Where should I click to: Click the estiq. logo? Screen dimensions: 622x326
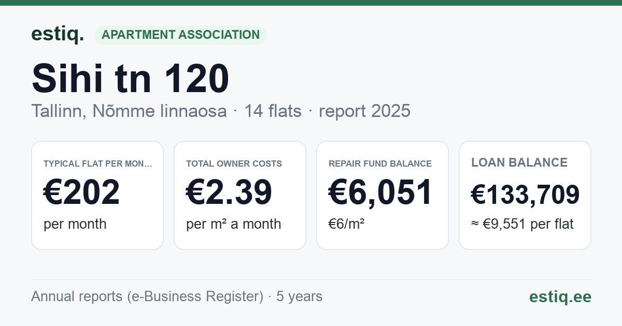coord(58,34)
